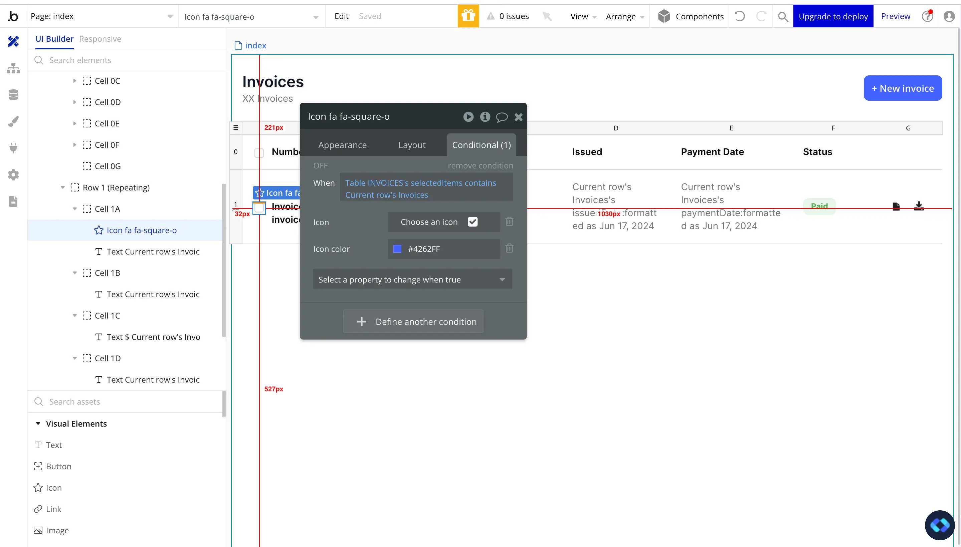Open the Data tab in sidebar
The image size is (961, 547).
13,95
